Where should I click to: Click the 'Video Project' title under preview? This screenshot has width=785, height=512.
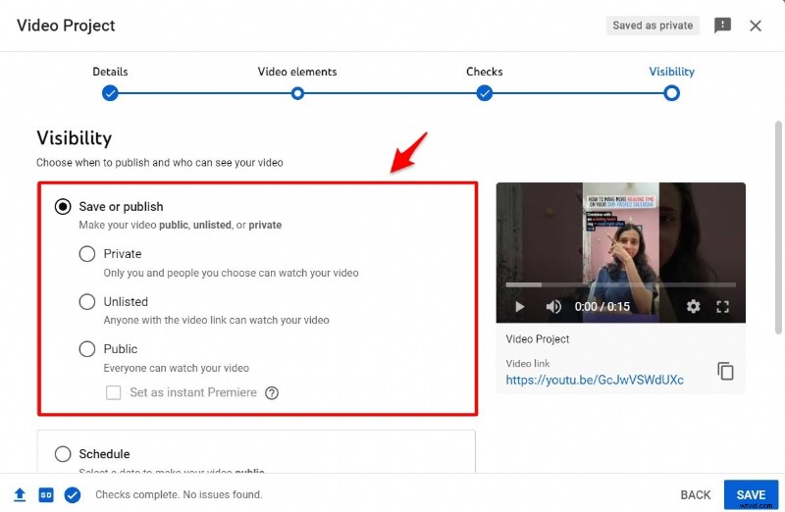537,338
